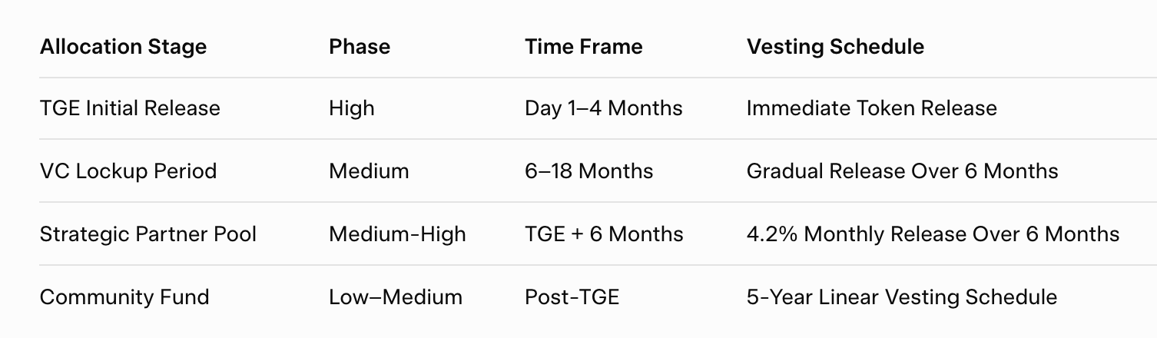Select the VC Lockup Period cell

[128, 171]
